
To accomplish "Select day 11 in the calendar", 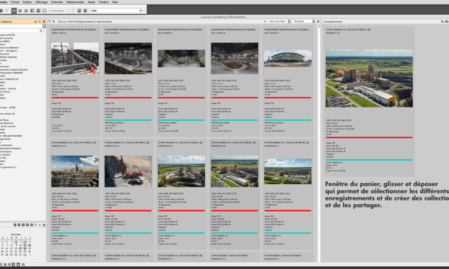I will (x=25, y=245).
